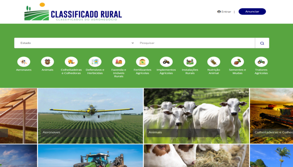The height and width of the screenshot is (167, 293).
Task: Click the Sementes e Mudas text label
Action: pyautogui.click(x=237, y=71)
